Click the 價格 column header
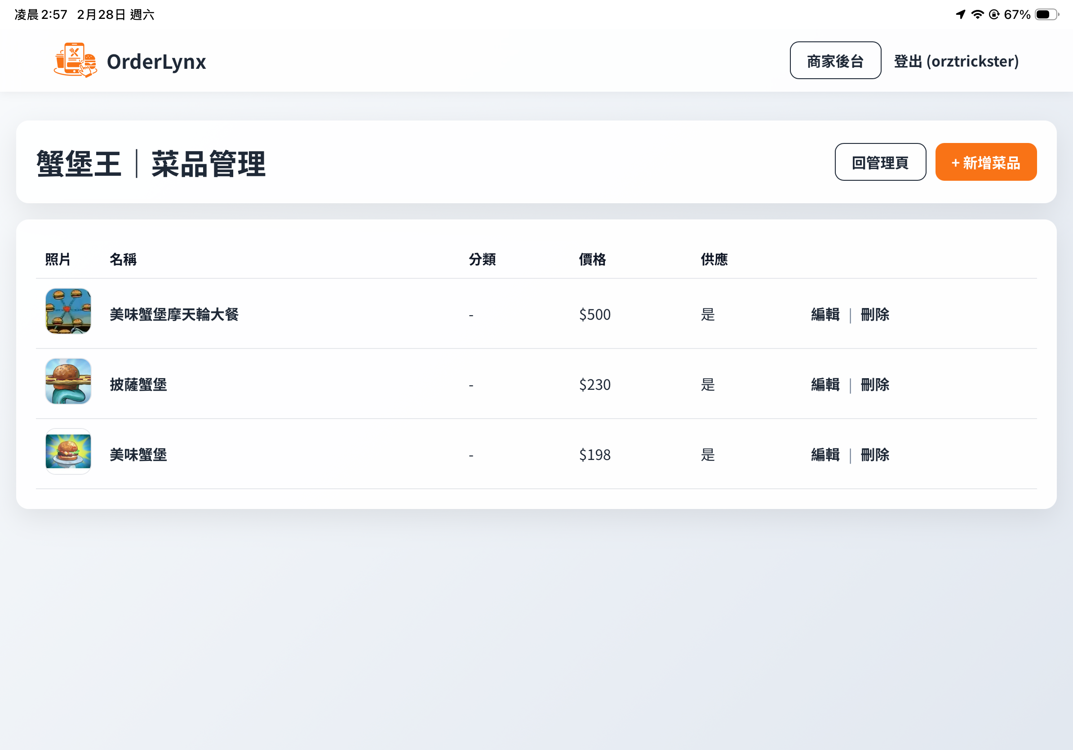This screenshot has height=750, width=1073. click(x=593, y=259)
